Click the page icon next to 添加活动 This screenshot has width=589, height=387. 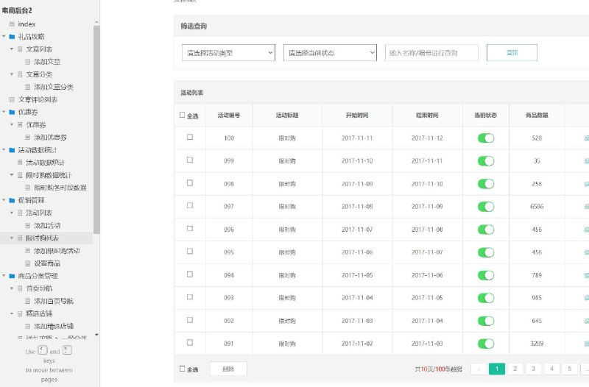28,226
